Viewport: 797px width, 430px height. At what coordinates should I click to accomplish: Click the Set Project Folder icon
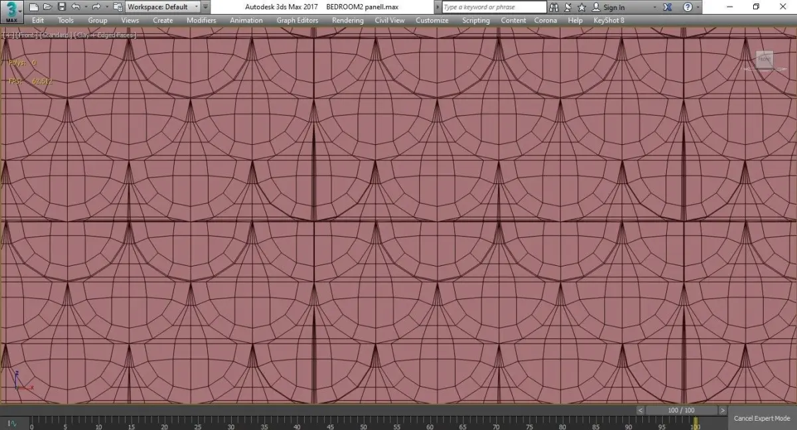(117, 7)
